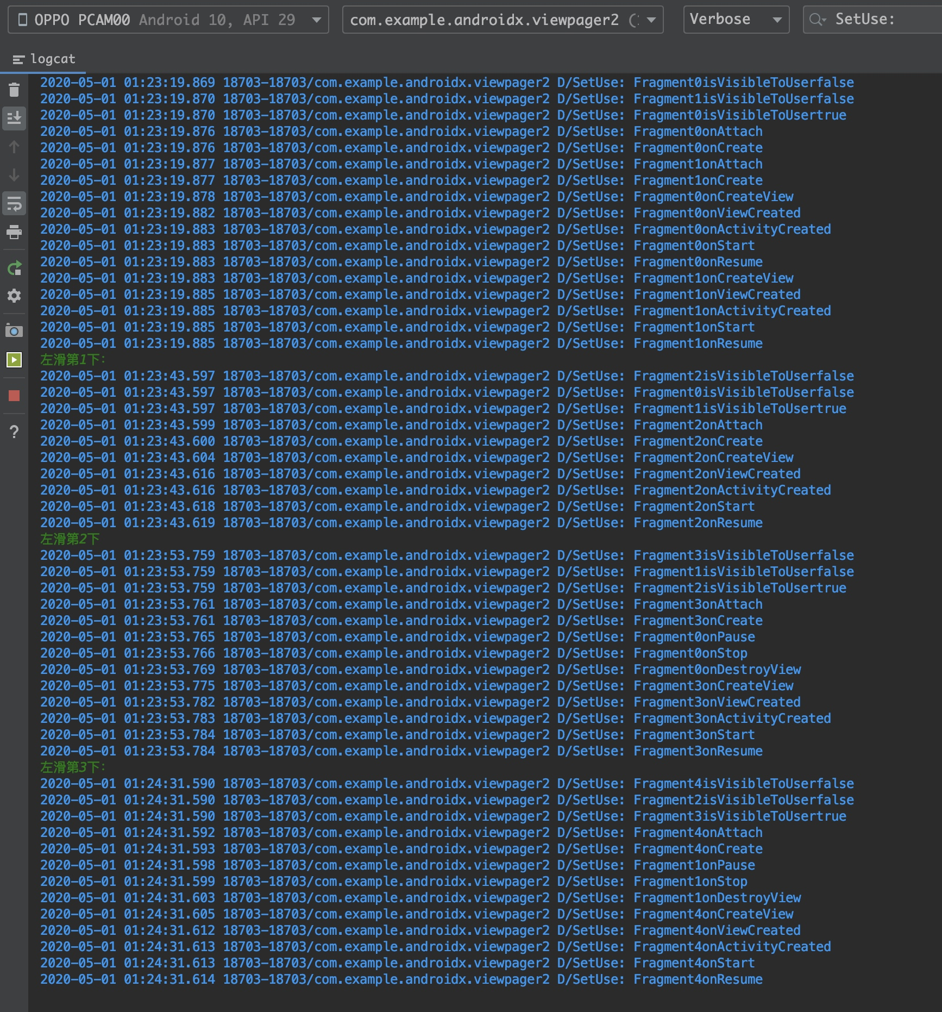This screenshot has height=1012, width=942.
Task: Click log line Fragment1onDestroyView
Action: (420, 898)
